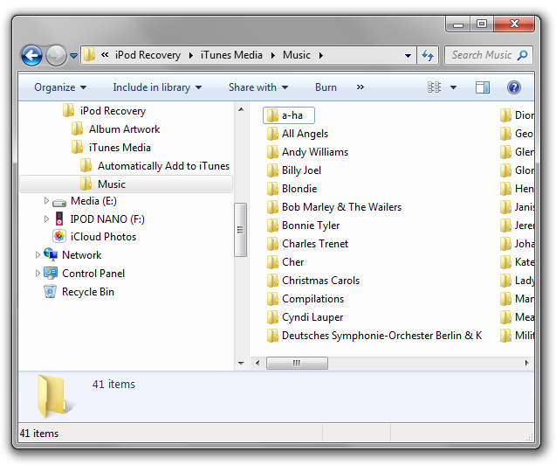Show hidden breadcrumb path chevrons

[x=105, y=55]
